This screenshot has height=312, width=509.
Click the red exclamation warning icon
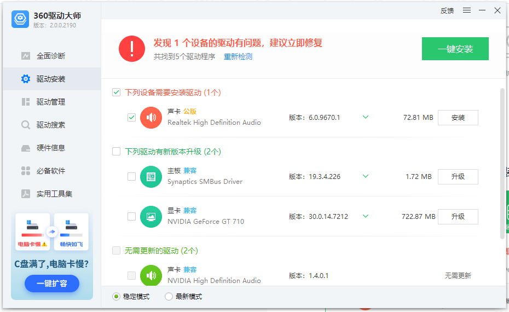point(132,49)
